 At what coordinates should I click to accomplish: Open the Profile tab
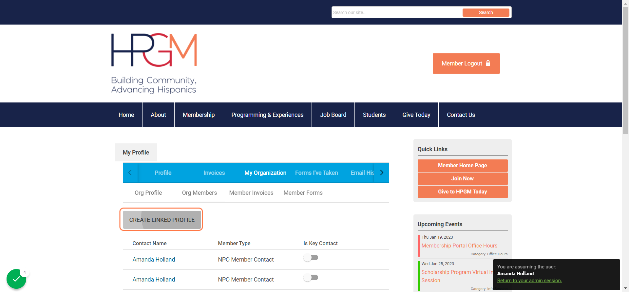click(x=163, y=173)
